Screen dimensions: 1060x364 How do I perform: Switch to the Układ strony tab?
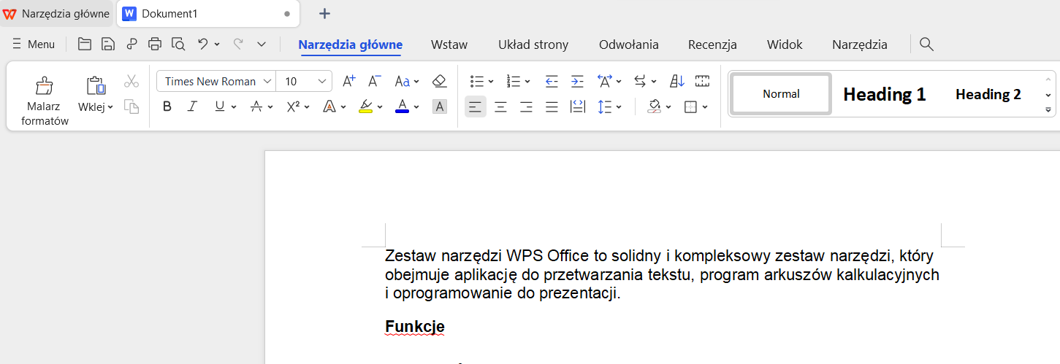[533, 44]
